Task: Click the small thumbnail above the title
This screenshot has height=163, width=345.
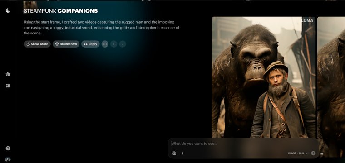Action: [30, 5]
